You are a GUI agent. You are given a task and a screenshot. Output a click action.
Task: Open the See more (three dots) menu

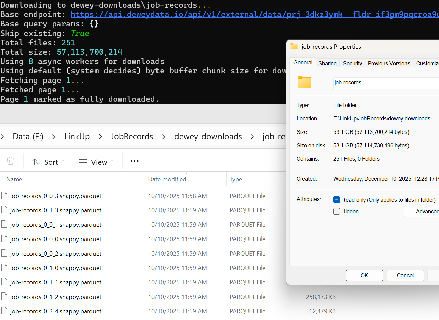tap(135, 161)
